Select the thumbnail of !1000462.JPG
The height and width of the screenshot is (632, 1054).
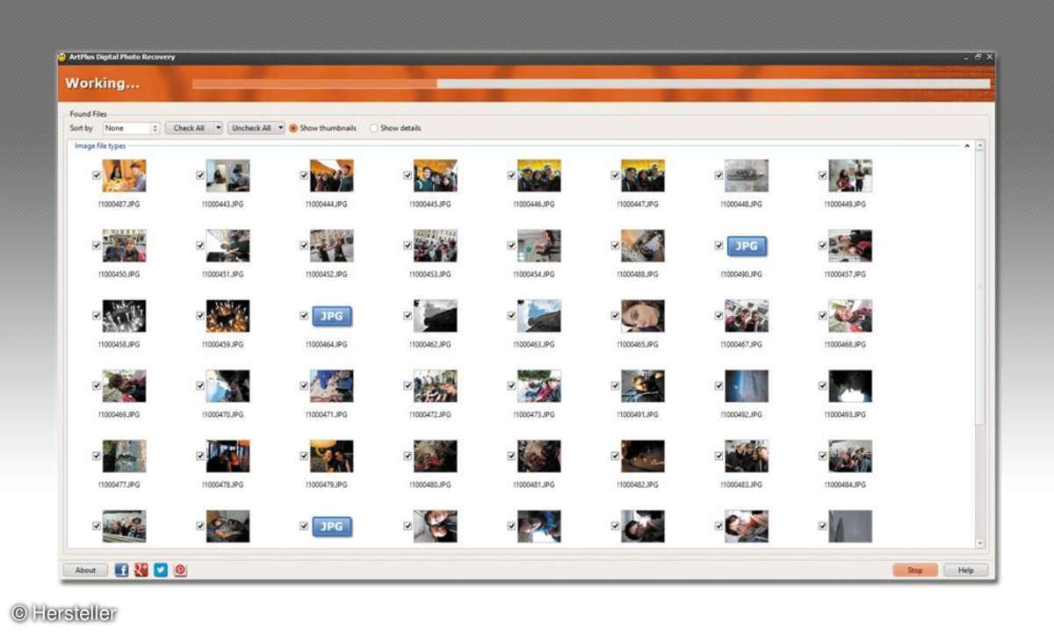pyautogui.click(x=436, y=316)
